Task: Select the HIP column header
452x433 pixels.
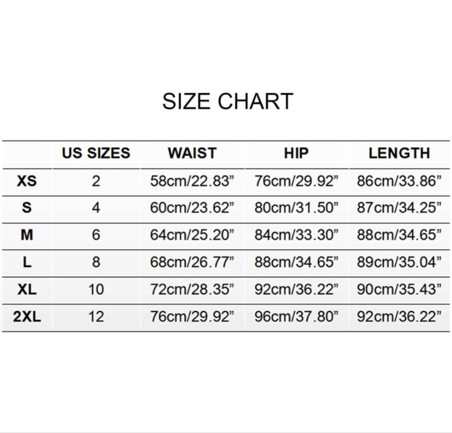Action: point(296,153)
